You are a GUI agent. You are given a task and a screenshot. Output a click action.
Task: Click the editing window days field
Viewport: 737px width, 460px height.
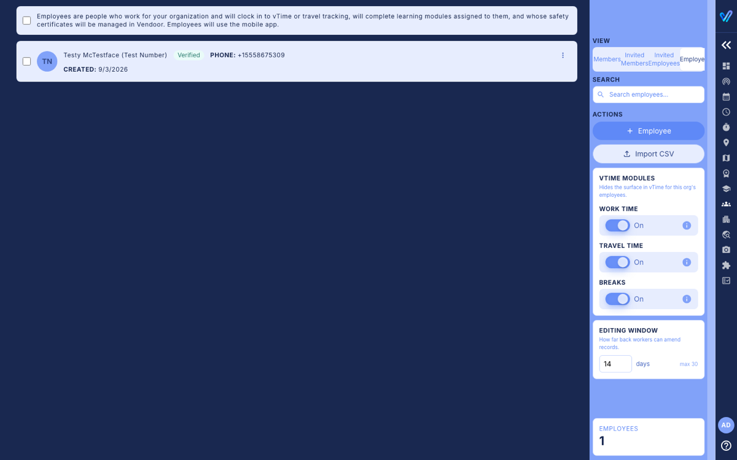pos(615,364)
